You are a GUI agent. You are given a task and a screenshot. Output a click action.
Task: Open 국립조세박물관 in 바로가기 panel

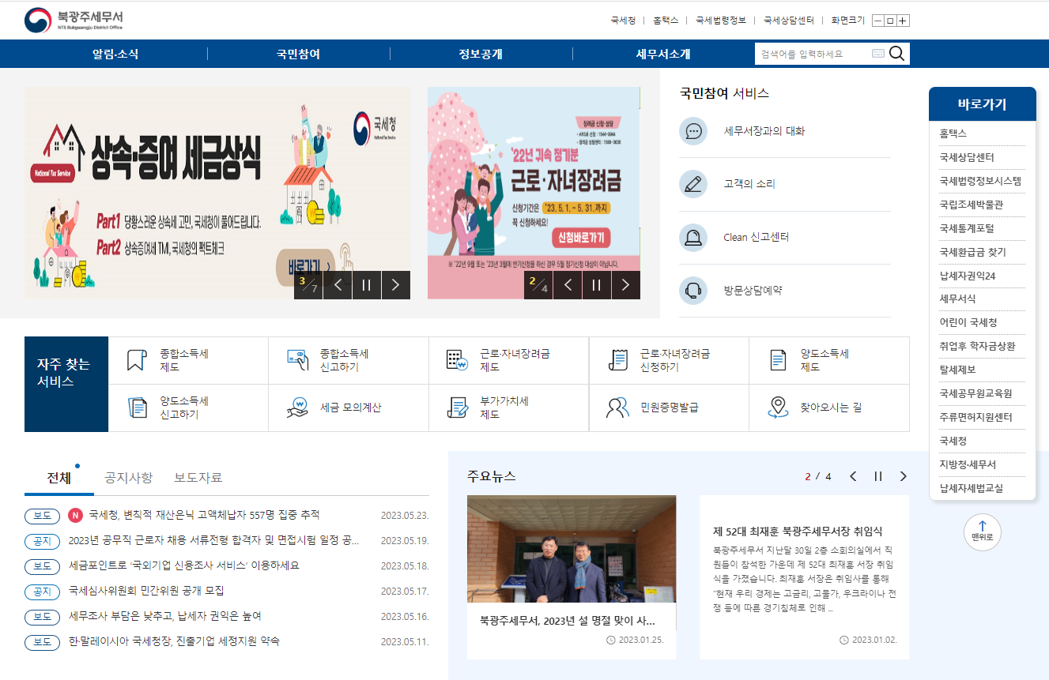(971, 205)
